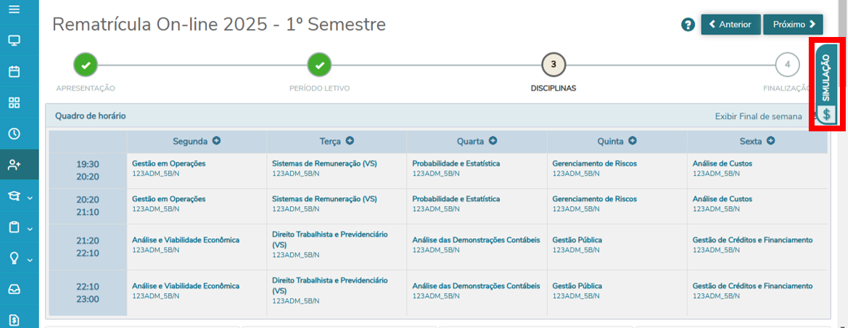Click the Anterior button
Viewport: 853px width, 328px height.
(730, 25)
